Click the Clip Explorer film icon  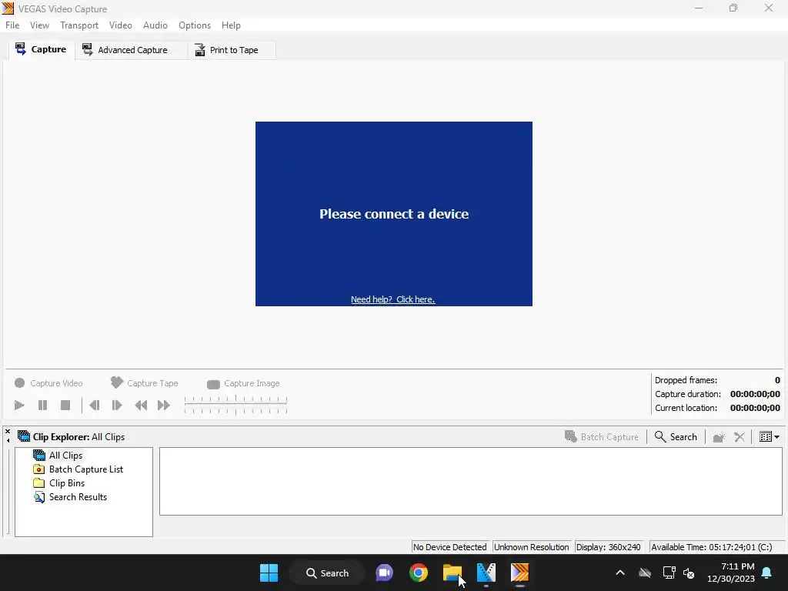[24, 436]
